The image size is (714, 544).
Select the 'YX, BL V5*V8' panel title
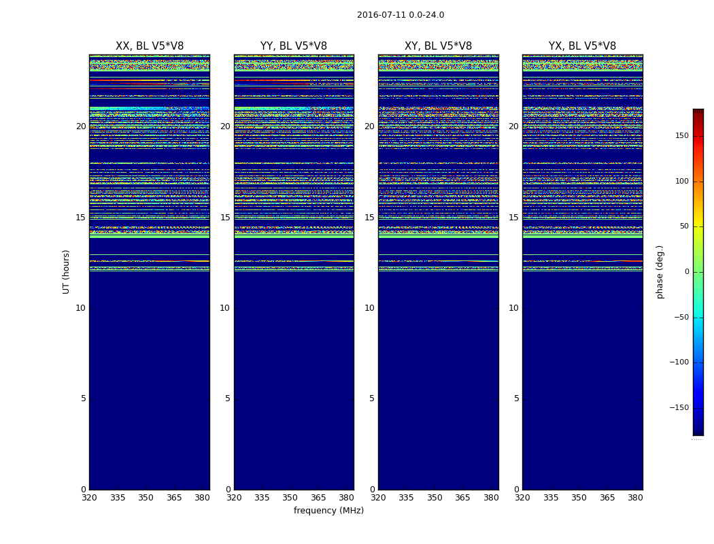coord(582,46)
